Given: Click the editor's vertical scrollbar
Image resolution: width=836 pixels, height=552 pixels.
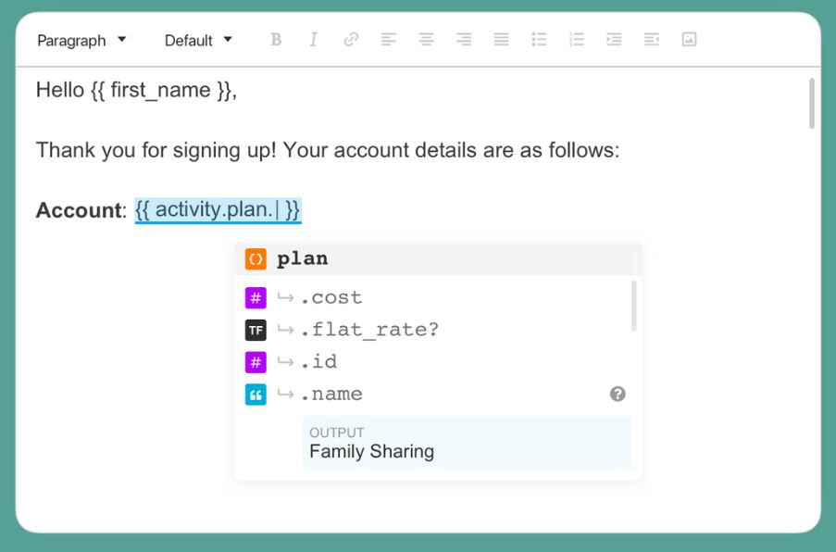Looking at the screenshot, I should pos(812,104).
